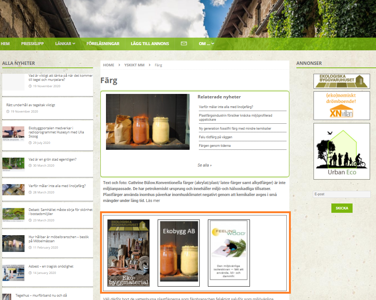Select LÄGG TILL ANNONS in navbar
The image size is (376, 300).
(150, 44)
